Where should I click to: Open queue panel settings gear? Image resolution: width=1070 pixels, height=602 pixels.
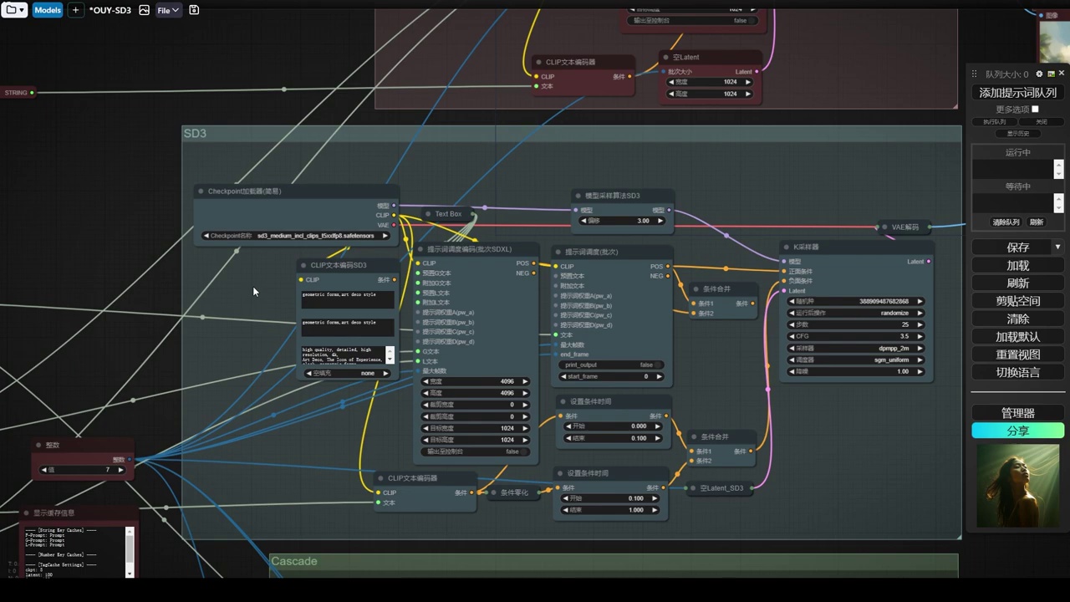[x=1041, y=74]
